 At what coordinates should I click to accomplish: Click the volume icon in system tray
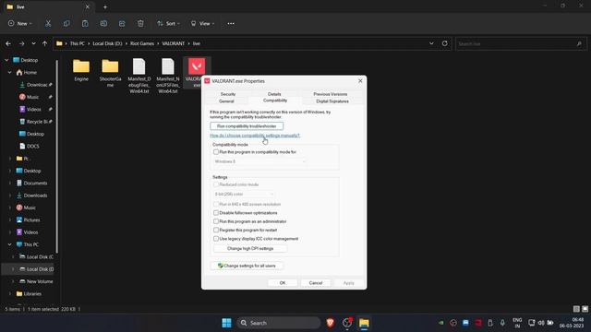(541, 323)
